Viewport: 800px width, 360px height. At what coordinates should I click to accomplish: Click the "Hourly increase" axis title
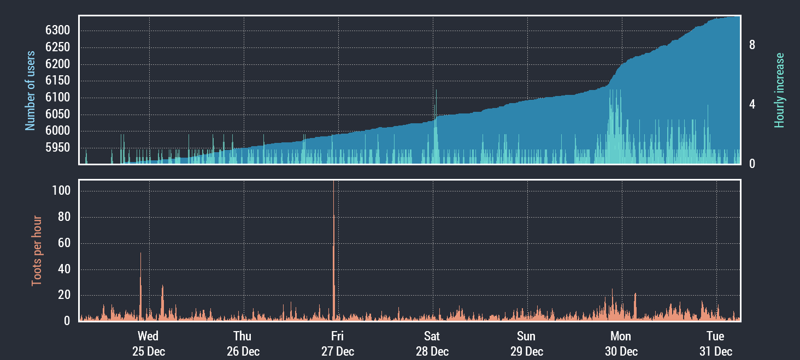[779, 91]
